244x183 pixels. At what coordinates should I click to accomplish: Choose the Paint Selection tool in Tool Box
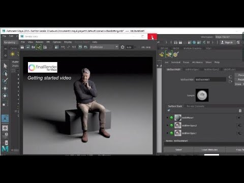[x=5, y=81]
